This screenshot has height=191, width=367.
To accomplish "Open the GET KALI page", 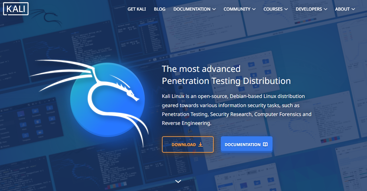I will click(137, 9).
